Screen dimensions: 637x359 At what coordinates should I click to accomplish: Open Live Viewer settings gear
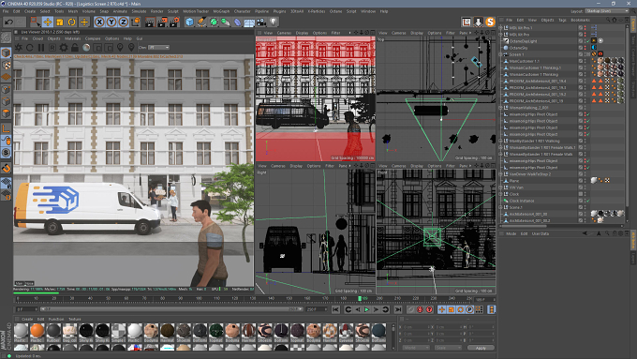(x=64, y=48)
